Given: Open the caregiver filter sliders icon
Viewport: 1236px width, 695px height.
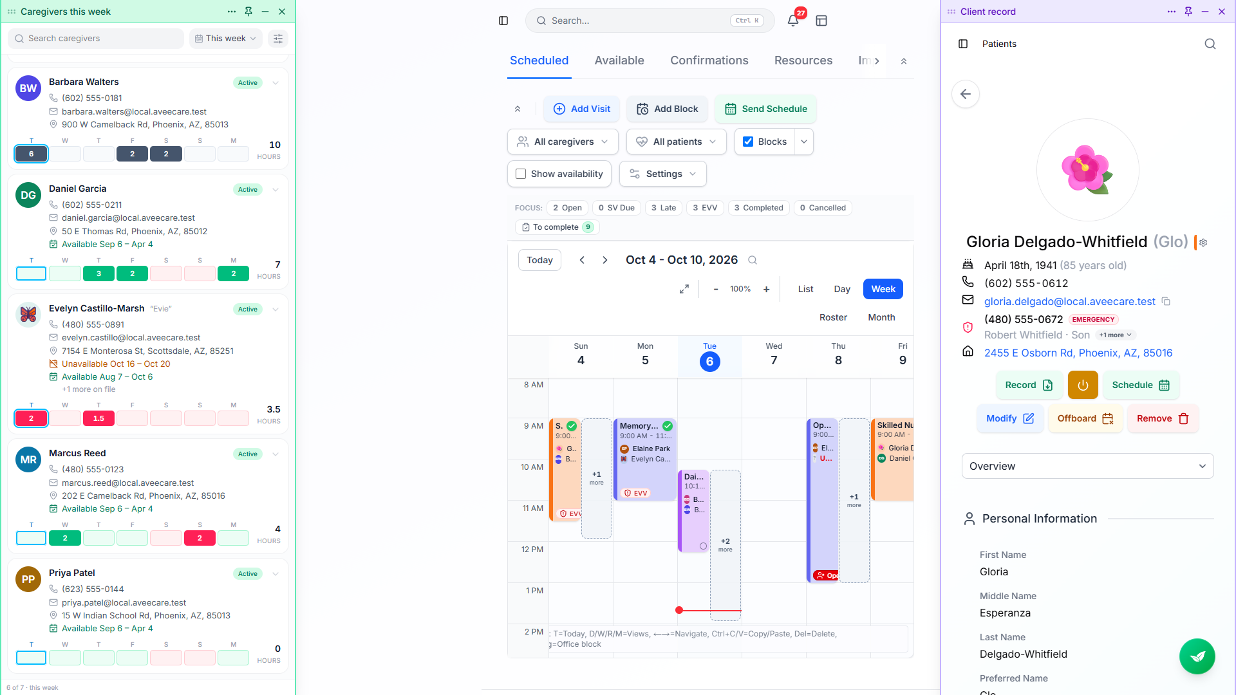Looking at the screenshot, I should coord(278,39).
